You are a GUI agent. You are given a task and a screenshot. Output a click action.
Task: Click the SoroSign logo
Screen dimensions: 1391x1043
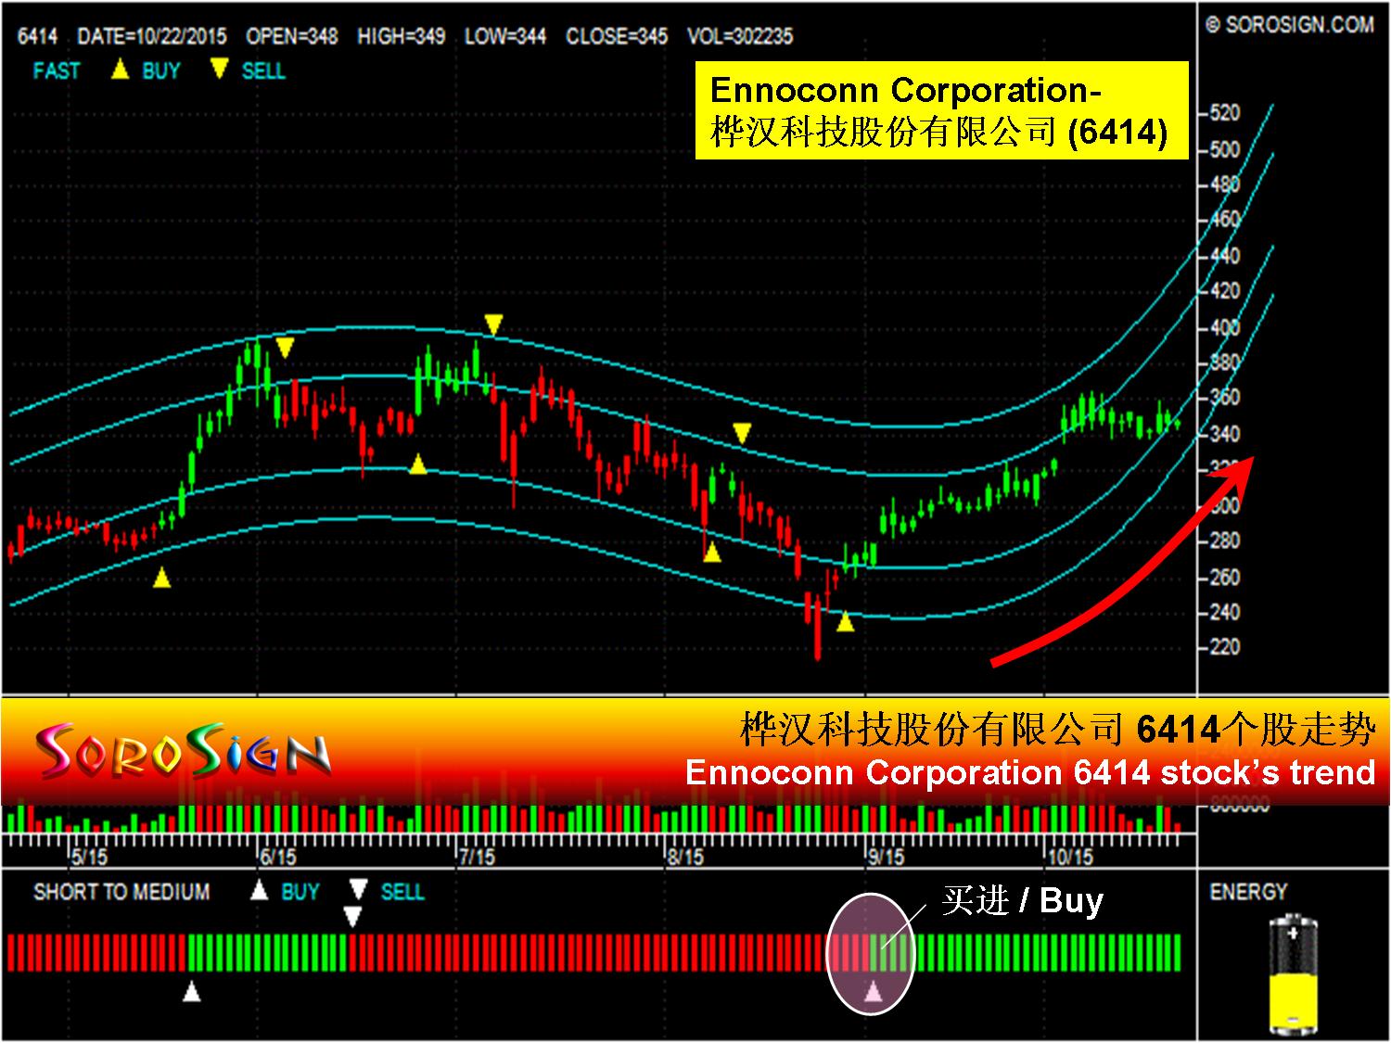pyautogui.click(x=183, y=752)
